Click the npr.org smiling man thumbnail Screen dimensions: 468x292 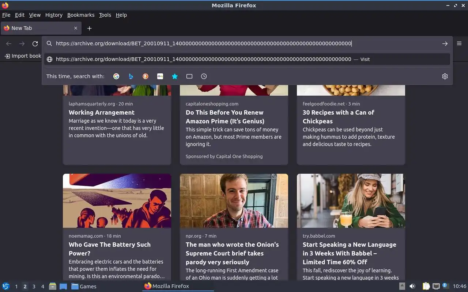pos(234,201)
